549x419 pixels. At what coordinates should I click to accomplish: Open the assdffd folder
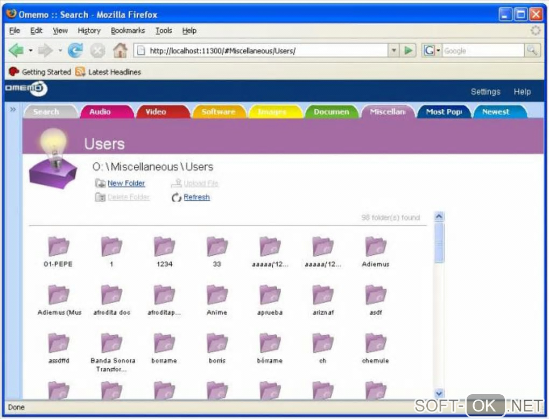pyautogui.click(x=59, y=348)
